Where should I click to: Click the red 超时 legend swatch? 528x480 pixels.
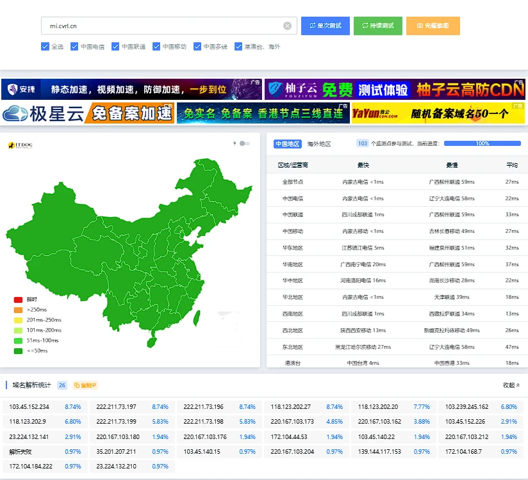18,300
